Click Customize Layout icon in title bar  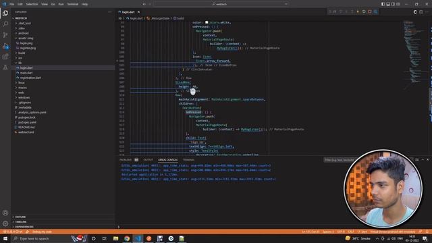coord(398,4)
